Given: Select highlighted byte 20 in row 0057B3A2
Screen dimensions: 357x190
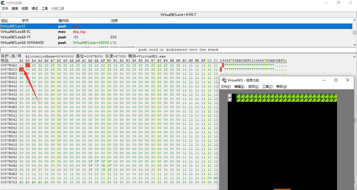Looking at the screenshot, I should pos(28,65).
